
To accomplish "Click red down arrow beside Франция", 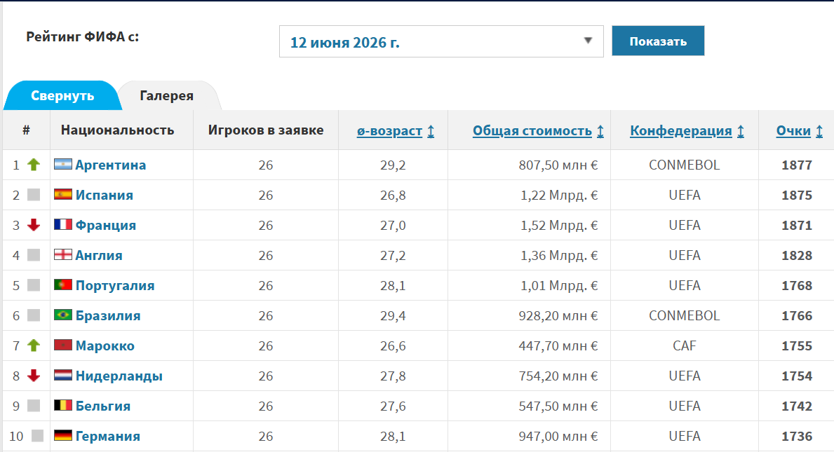I will click(34, 225).
